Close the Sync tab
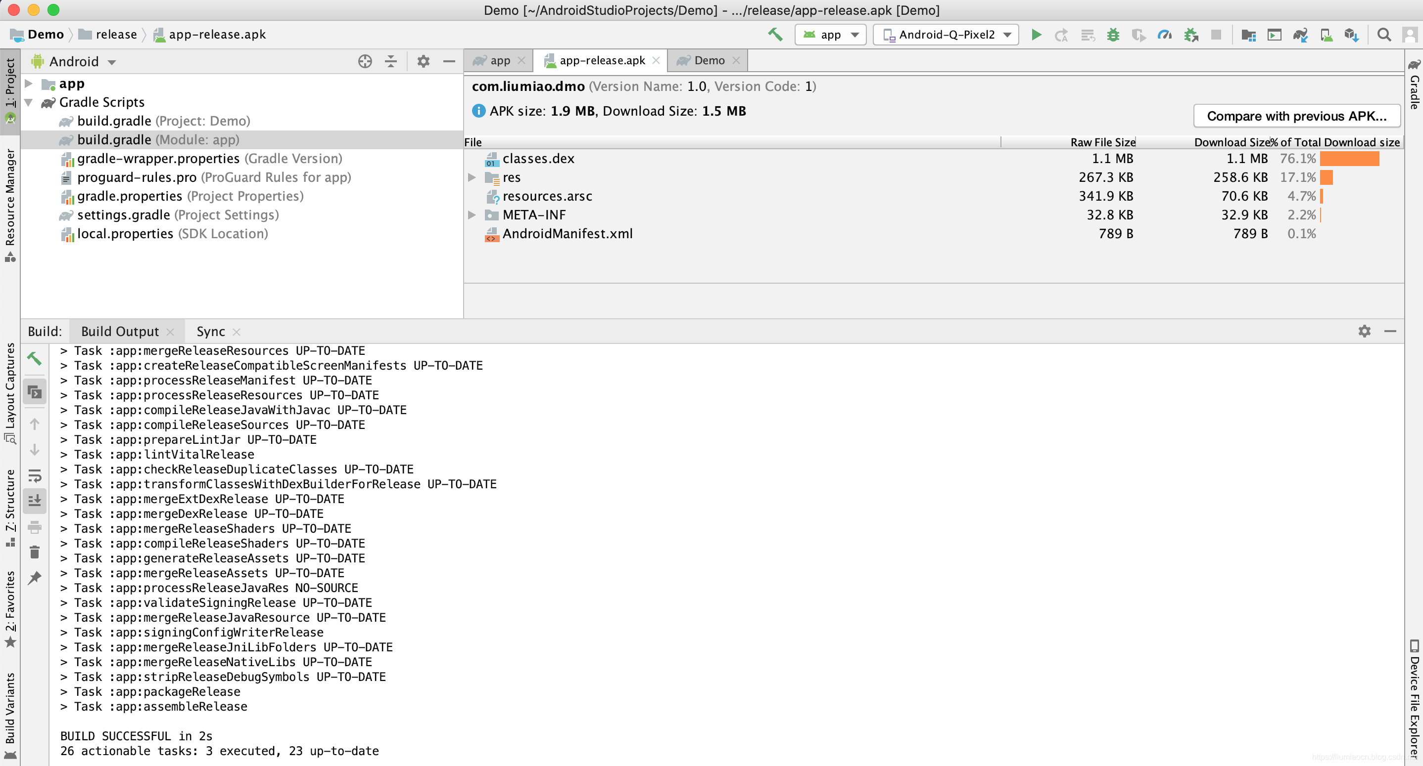Image resolution: width=1423 pixels, height=766 pixels. point(237,332)
